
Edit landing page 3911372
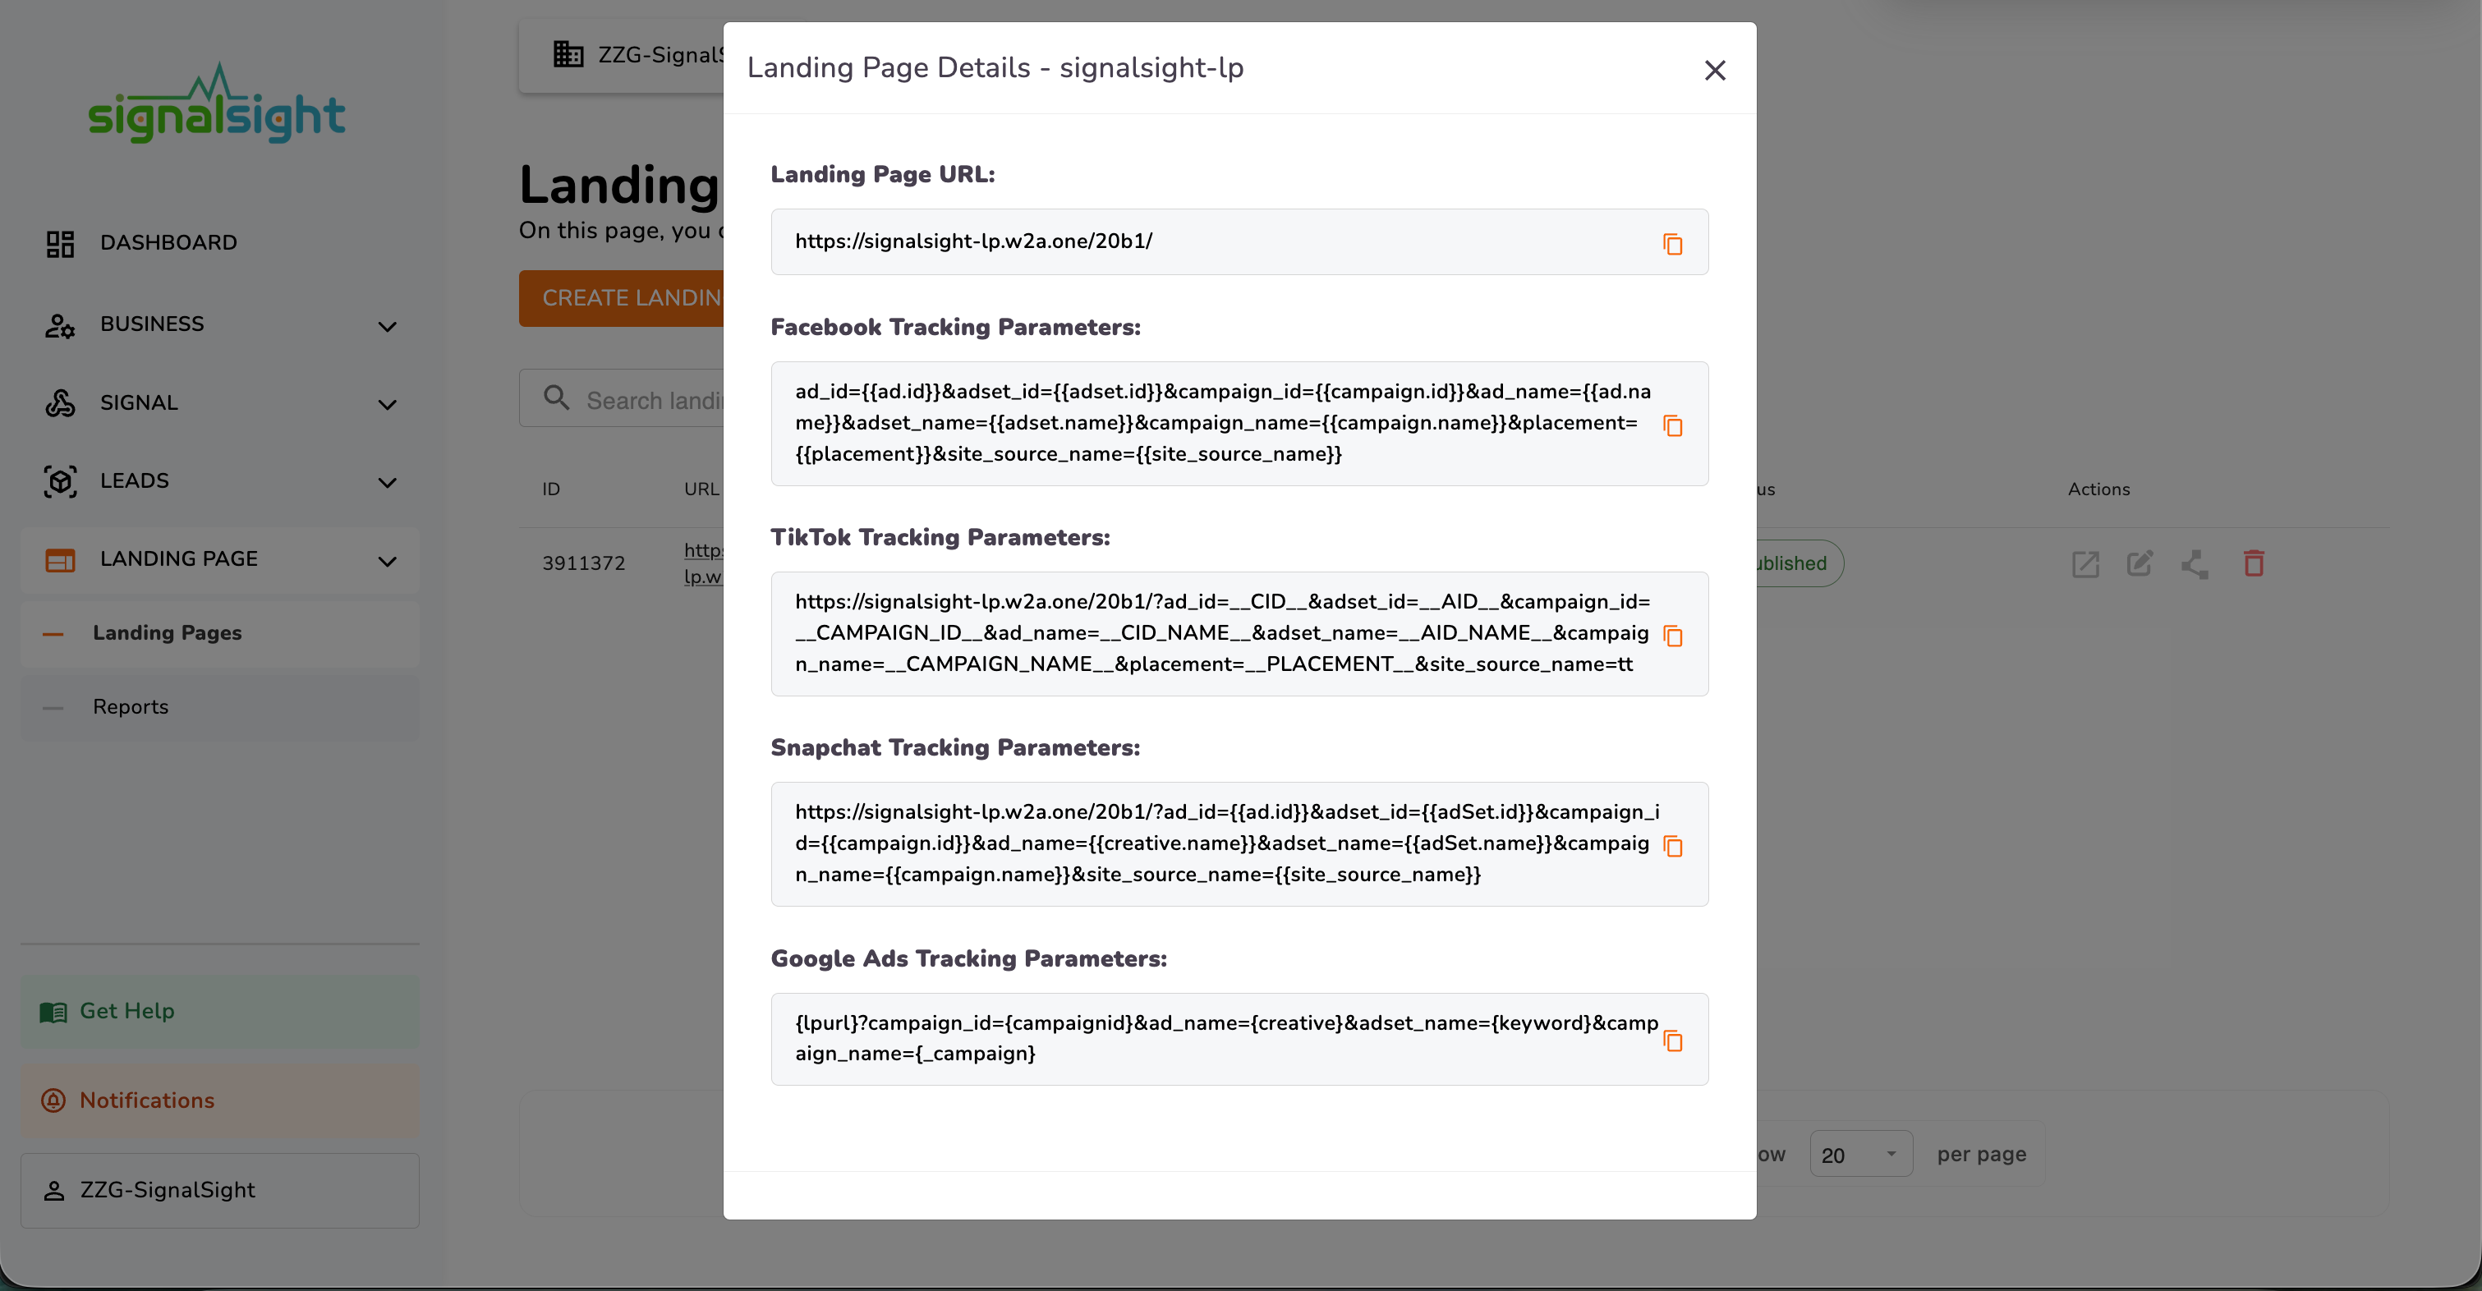[2140, 563]
